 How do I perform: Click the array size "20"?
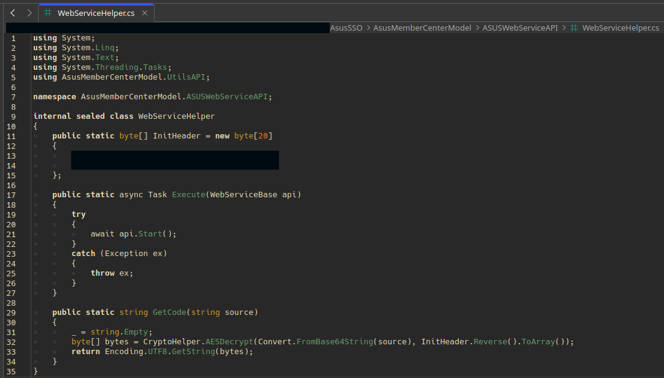coord(263,136)
